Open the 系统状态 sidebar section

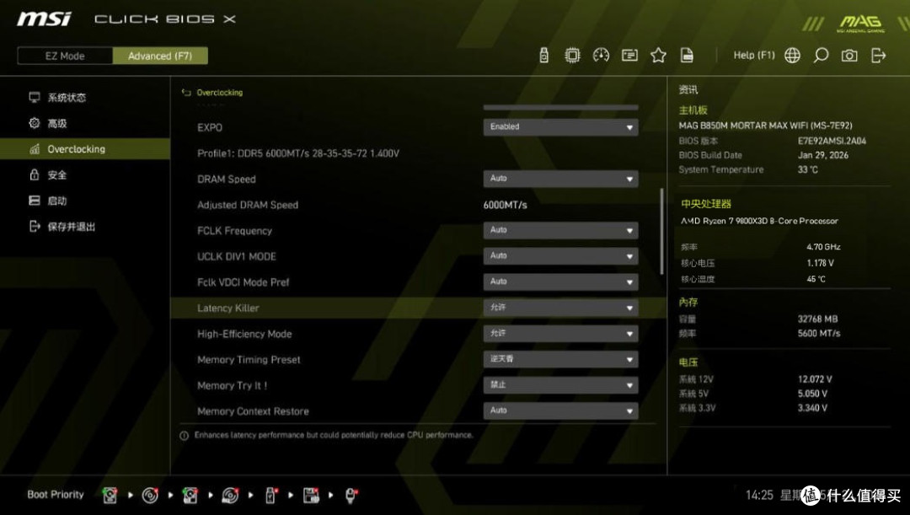pos(85,98)
